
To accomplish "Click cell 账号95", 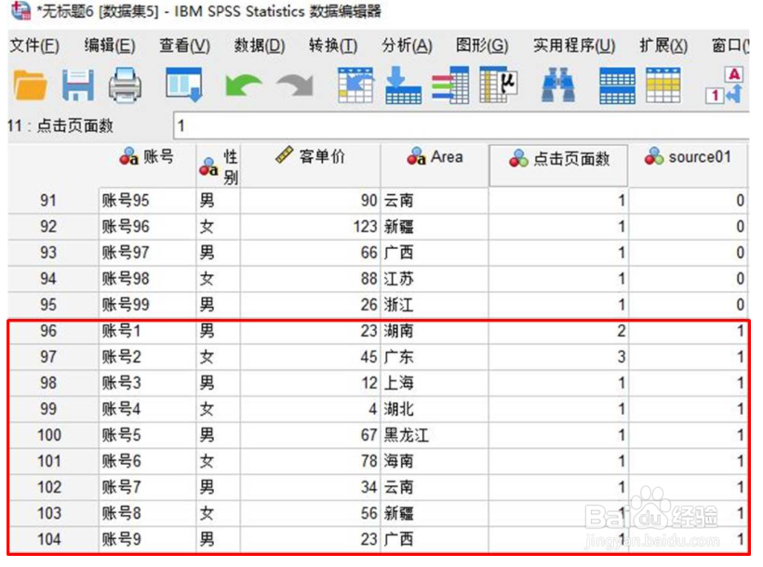I will [147, 201].
